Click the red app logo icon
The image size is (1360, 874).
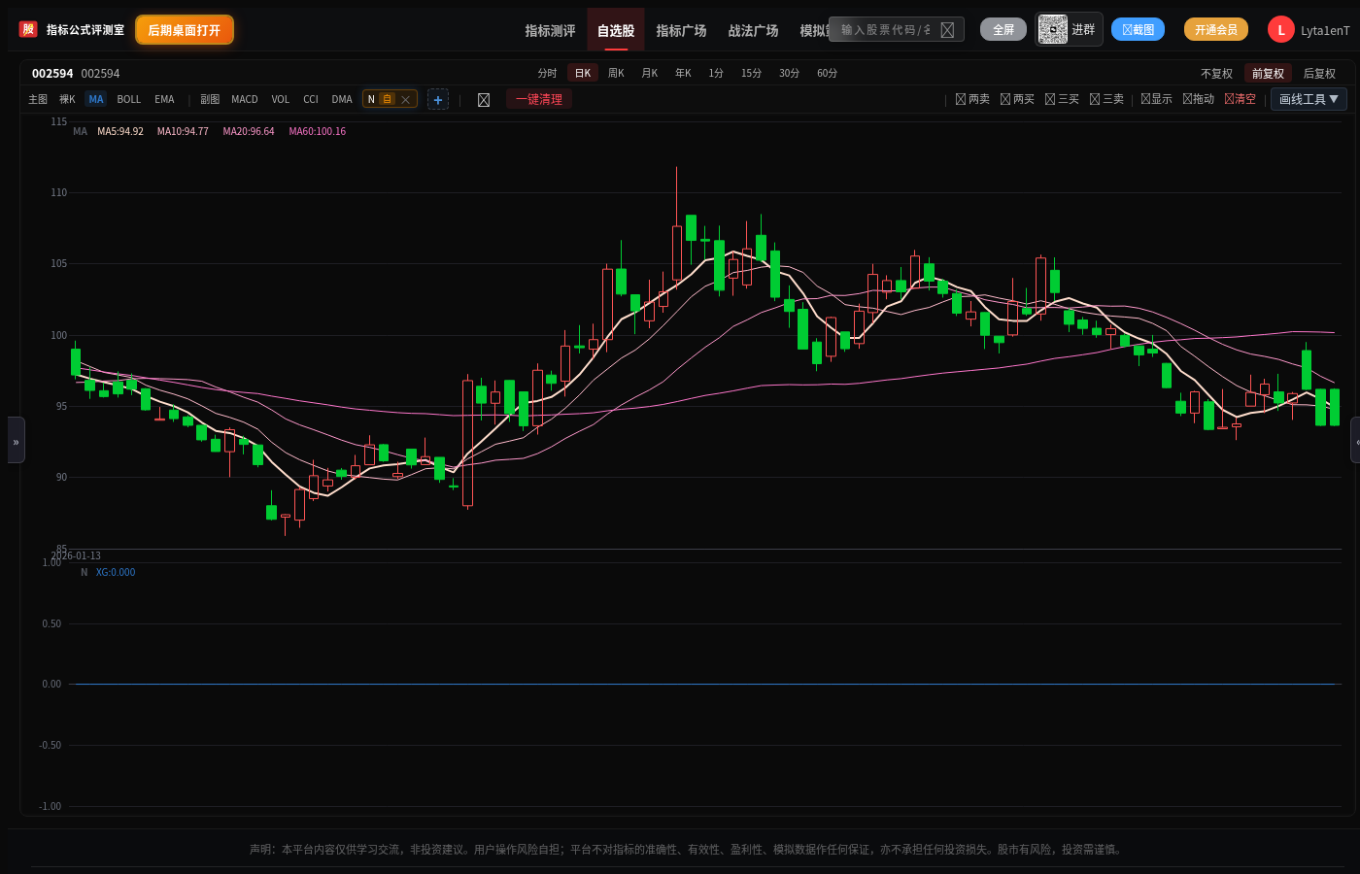tap(28, 29)
